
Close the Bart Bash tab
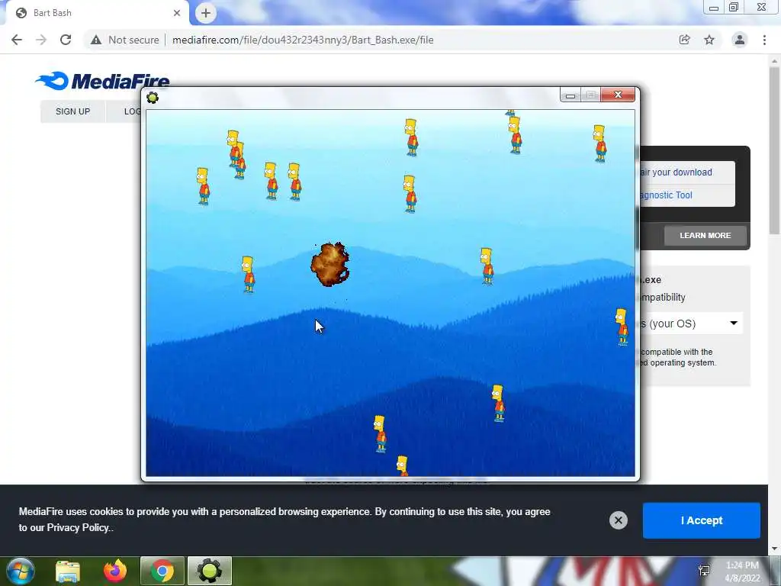[x=177, y=13]
